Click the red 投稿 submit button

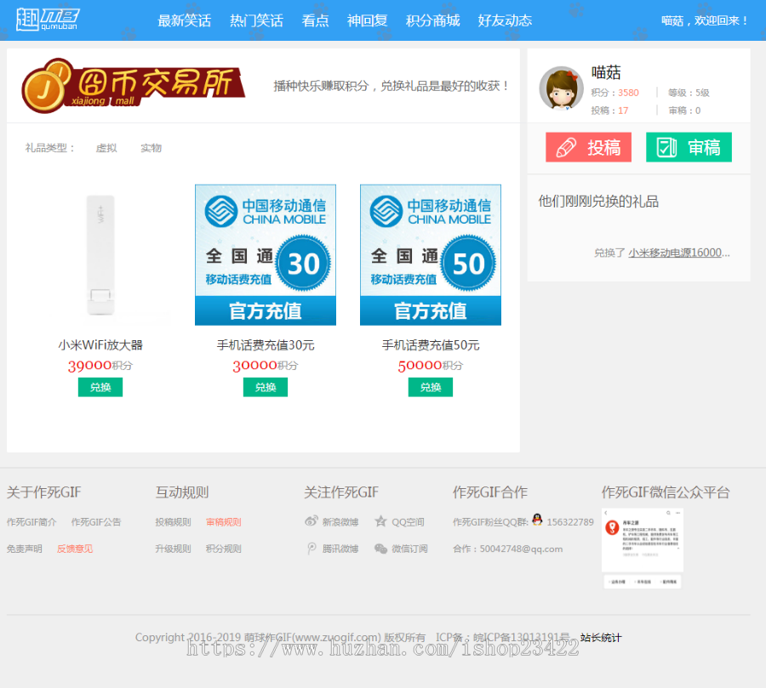coord(588,147)
